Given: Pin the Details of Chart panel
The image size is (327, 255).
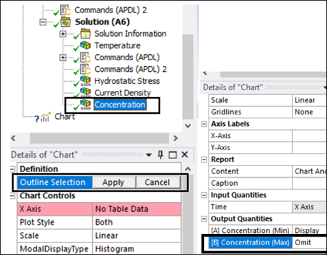Looking at the screenshot, I should [160, 155].
